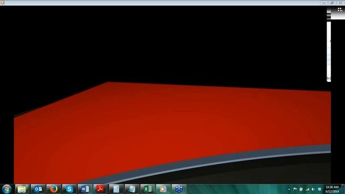This screenshot has width=345, height=194.
Task: Click the white four-square grid icon
Action: [x=340, y=10]
